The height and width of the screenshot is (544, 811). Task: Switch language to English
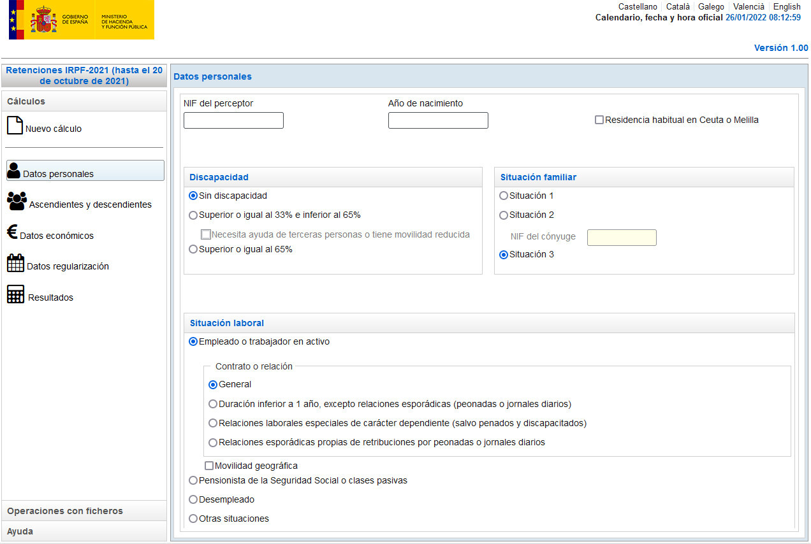coord(787,6)
